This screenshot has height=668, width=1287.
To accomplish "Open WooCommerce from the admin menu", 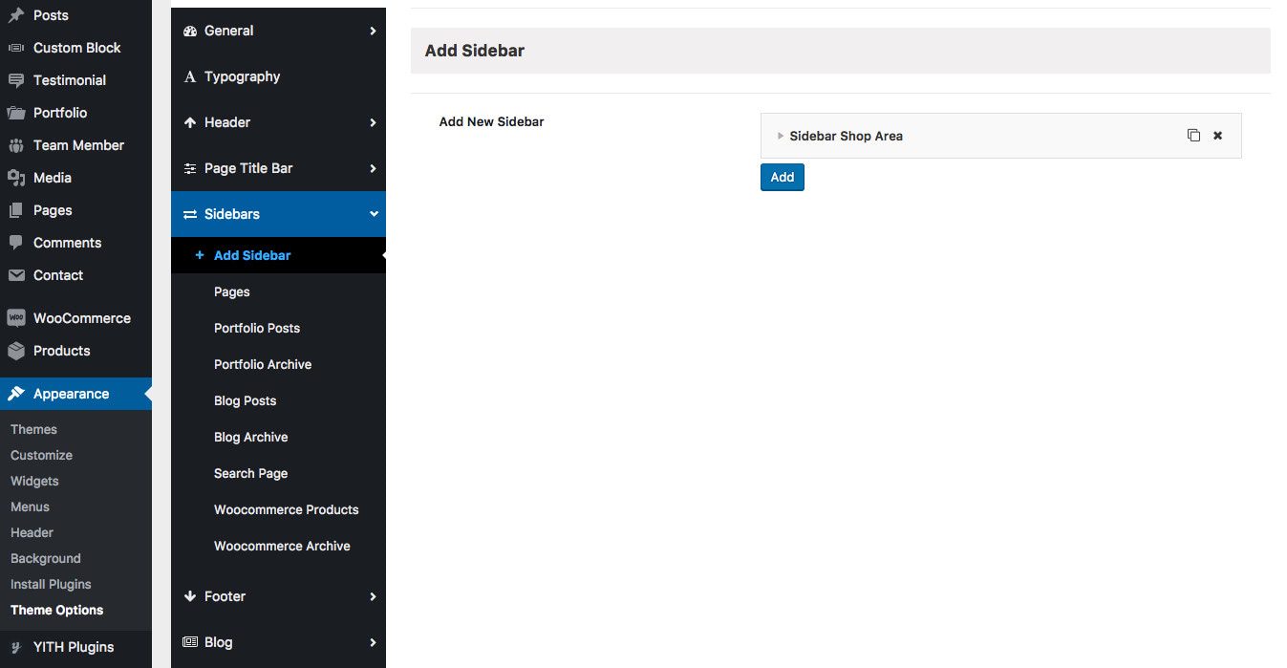I will point(81,318).
